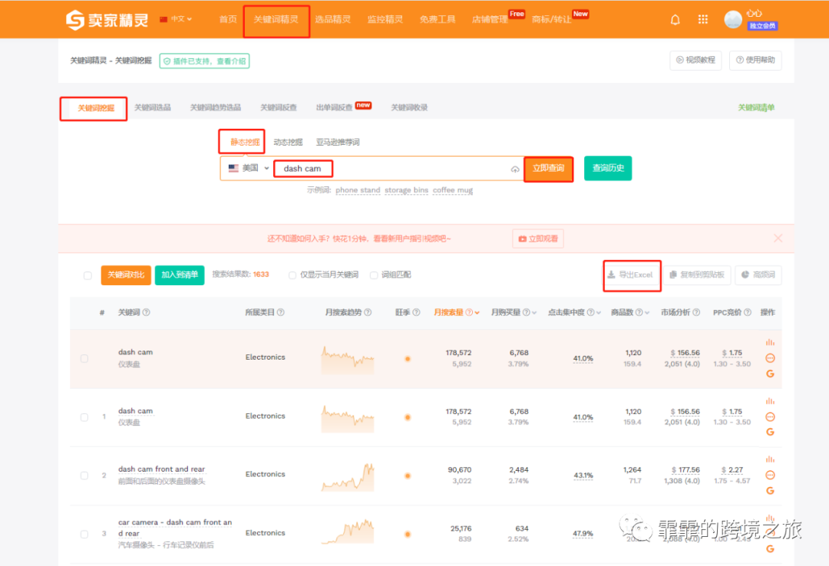This screenshot has width=829, height=566.
Task: Click the 卖家精灵 logo
Action: [x=107, y=20]
